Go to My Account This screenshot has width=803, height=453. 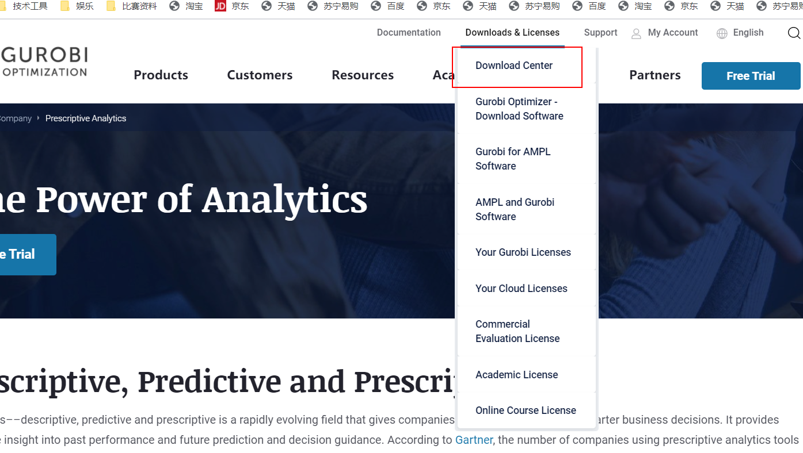(665, 33)
